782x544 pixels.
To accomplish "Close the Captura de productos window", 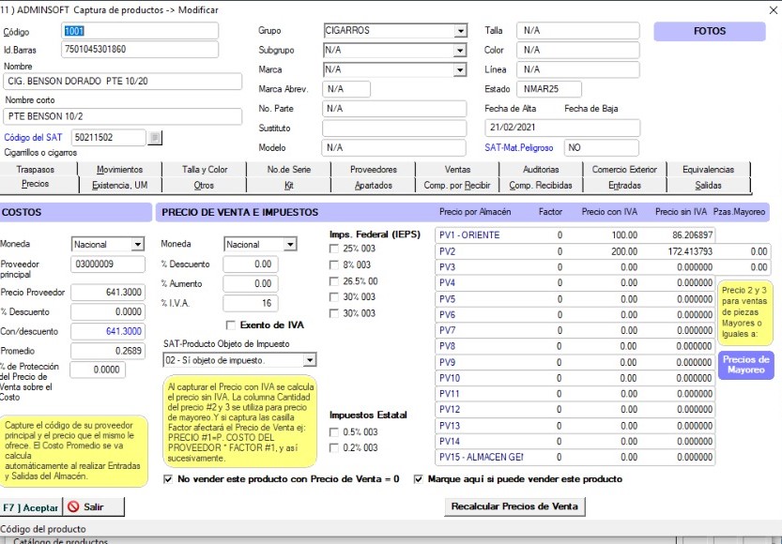I will point(771,8).
